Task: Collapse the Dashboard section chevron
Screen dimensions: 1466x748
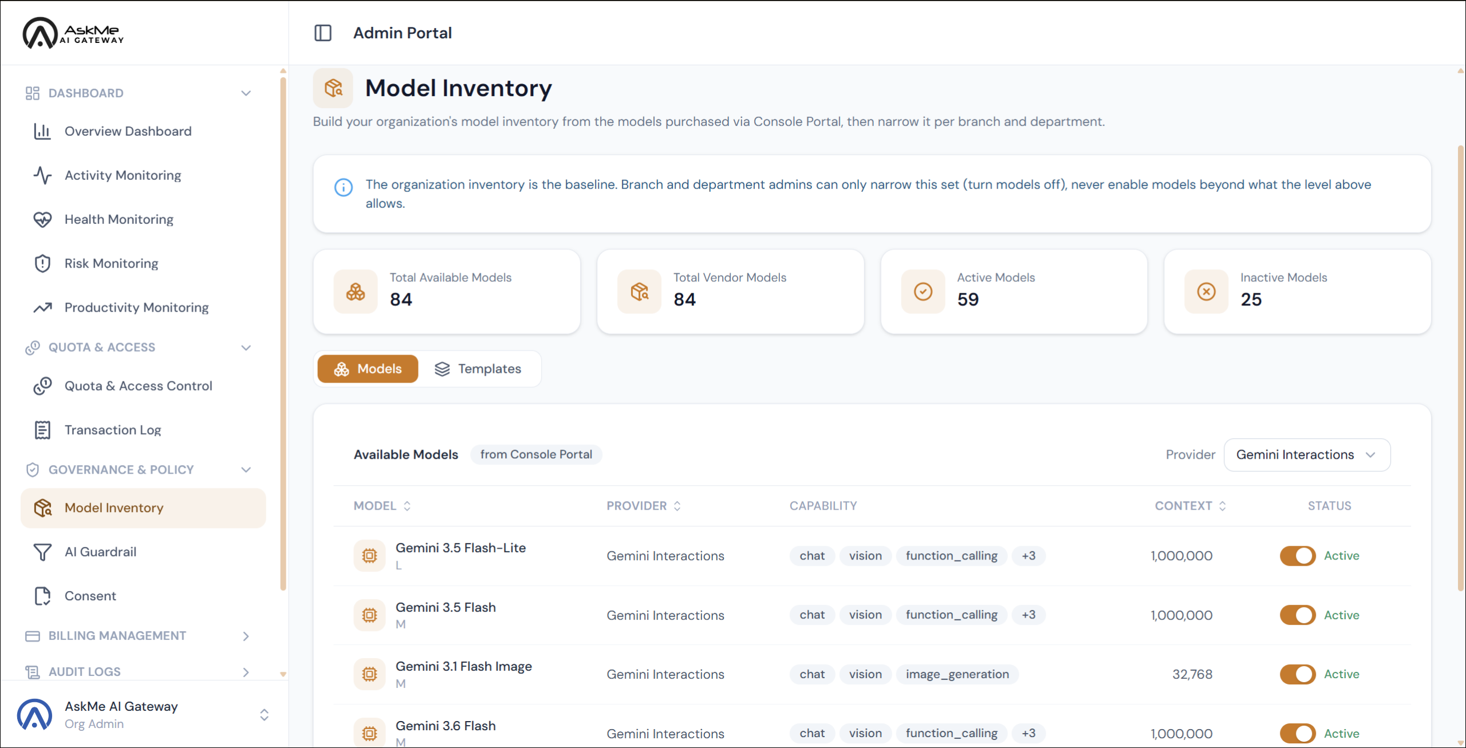Action: pos(246,93)
